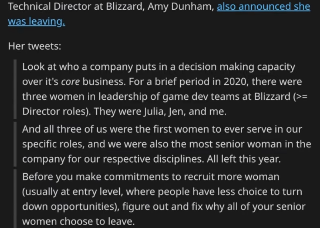Click the sentence "All left this year."
Viewport: 320px width, 228px height.
click(244, 159)
